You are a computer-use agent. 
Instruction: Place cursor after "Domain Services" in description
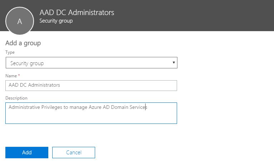147,107
